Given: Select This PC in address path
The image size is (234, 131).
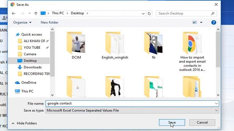Looking at the screenshot, I should [x=58, y=13].
